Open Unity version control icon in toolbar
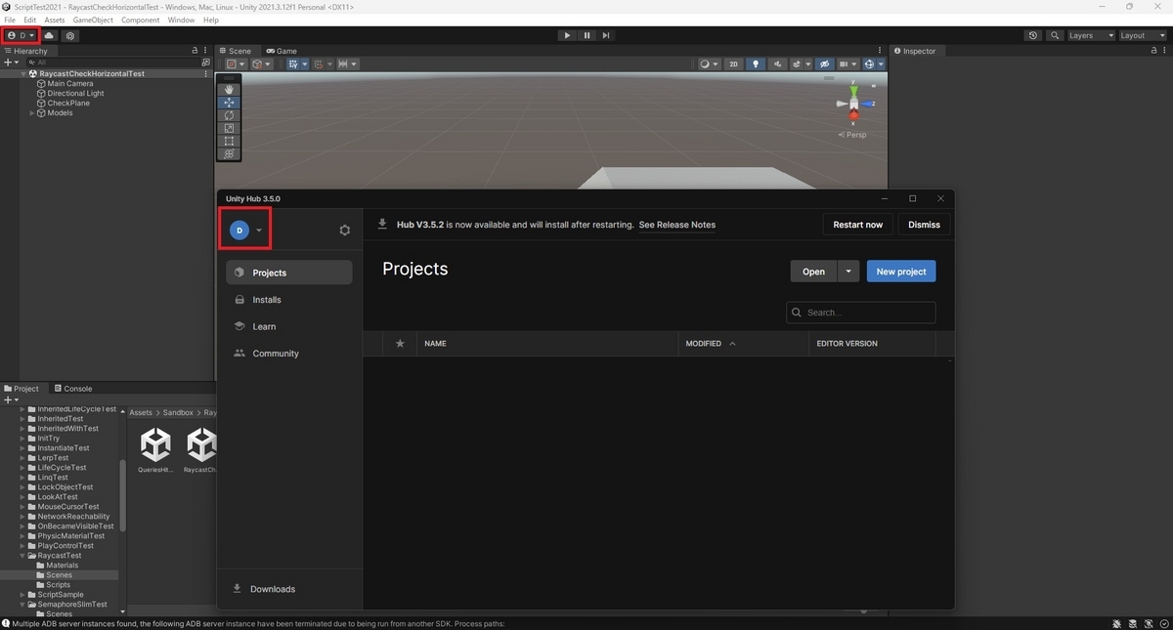1173x630 pixels. [x=70, y=35]
